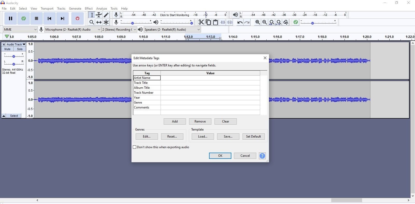415x204 pixels.
Task: Click Skip to End button
Action: point(63,18)
